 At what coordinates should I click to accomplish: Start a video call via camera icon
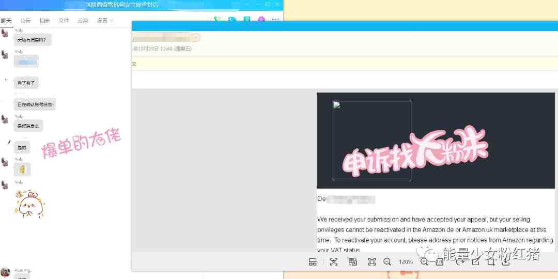point(232,19)
